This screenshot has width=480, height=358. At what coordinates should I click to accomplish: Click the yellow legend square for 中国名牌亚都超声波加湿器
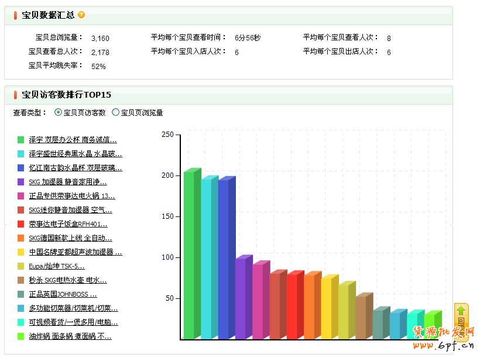click(21, 252)
